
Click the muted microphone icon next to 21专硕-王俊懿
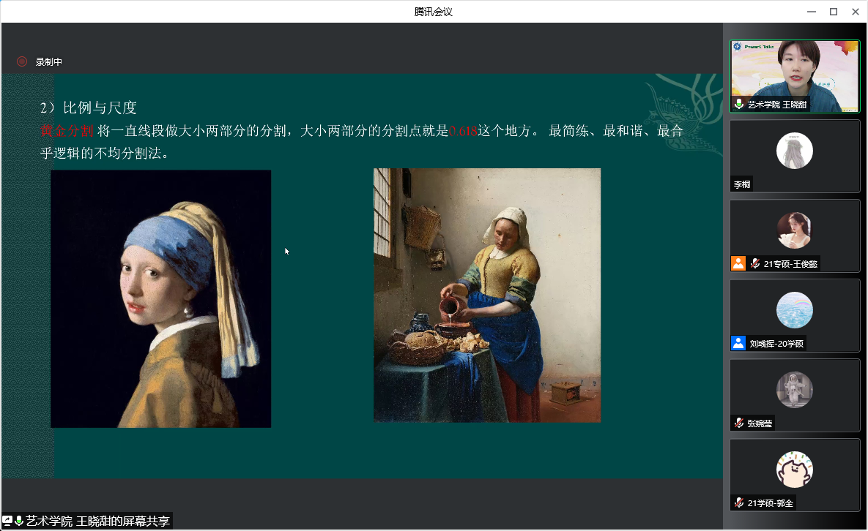pos(755,263)
